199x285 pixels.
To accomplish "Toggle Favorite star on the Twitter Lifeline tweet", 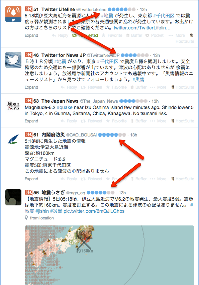I will click(112, 35).
